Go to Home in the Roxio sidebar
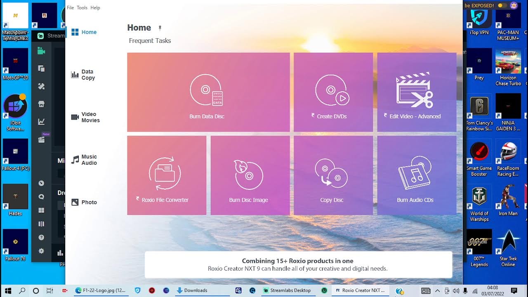528x297 pixels. click(84, 32)
